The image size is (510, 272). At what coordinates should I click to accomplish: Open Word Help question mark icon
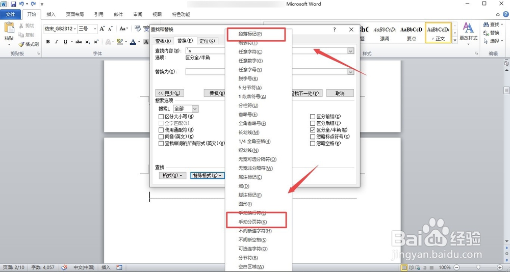pos(506,14)
